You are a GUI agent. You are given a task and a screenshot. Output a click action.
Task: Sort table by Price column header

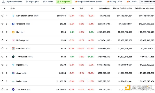(63, 9)
